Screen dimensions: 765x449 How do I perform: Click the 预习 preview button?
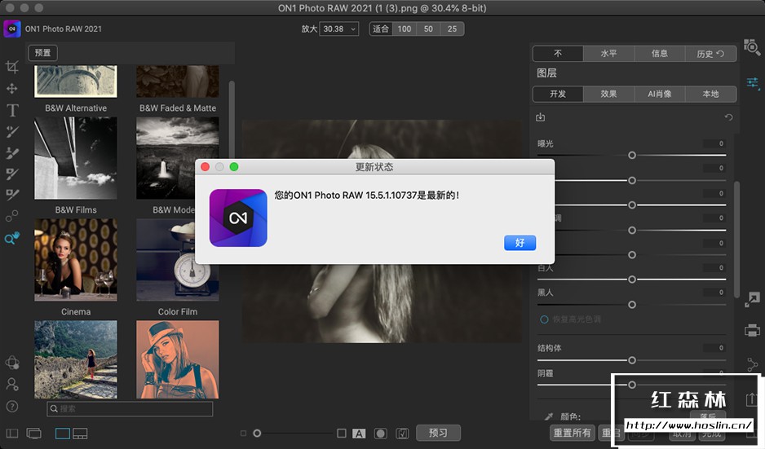[x=438, y=433]
